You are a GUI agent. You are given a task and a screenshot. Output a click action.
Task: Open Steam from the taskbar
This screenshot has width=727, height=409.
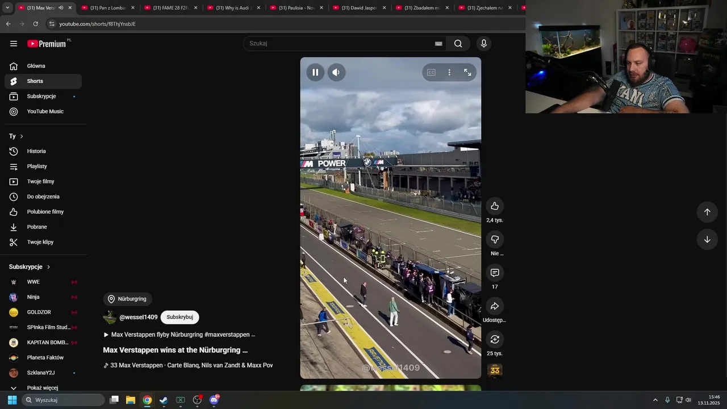164,400
